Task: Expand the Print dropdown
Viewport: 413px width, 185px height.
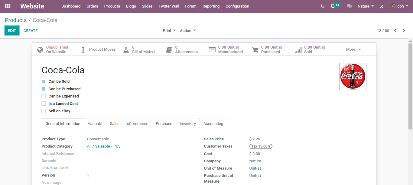Action: click(x=169, y=30)
